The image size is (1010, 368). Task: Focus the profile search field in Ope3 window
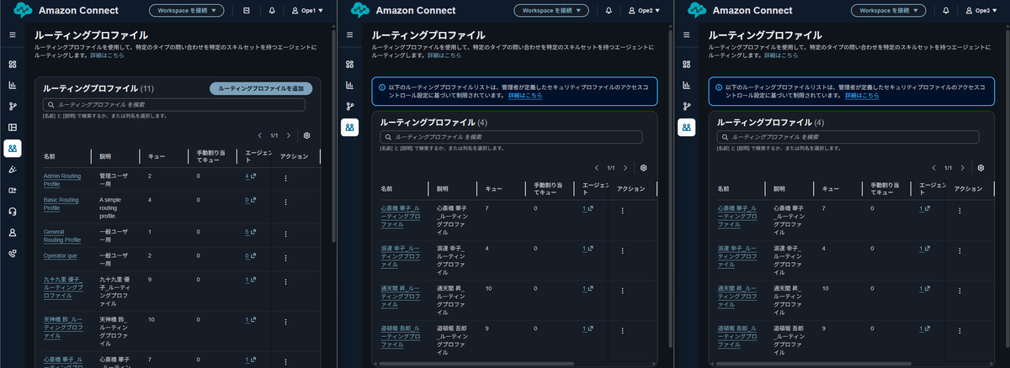(848, 137)
